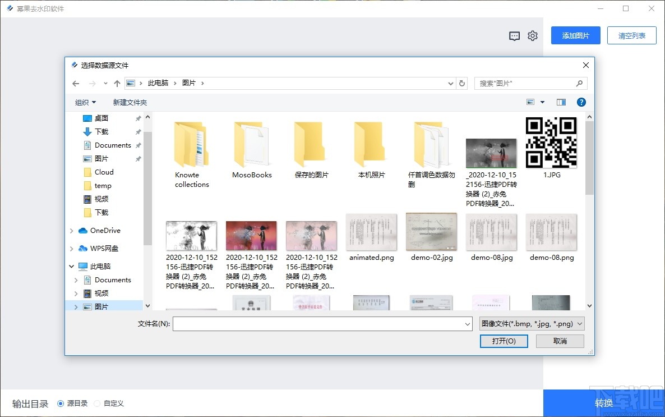This screenshot has height=417, width=665.
Task: Open the address bar history dropdown
Action: (x=450, y=84)
